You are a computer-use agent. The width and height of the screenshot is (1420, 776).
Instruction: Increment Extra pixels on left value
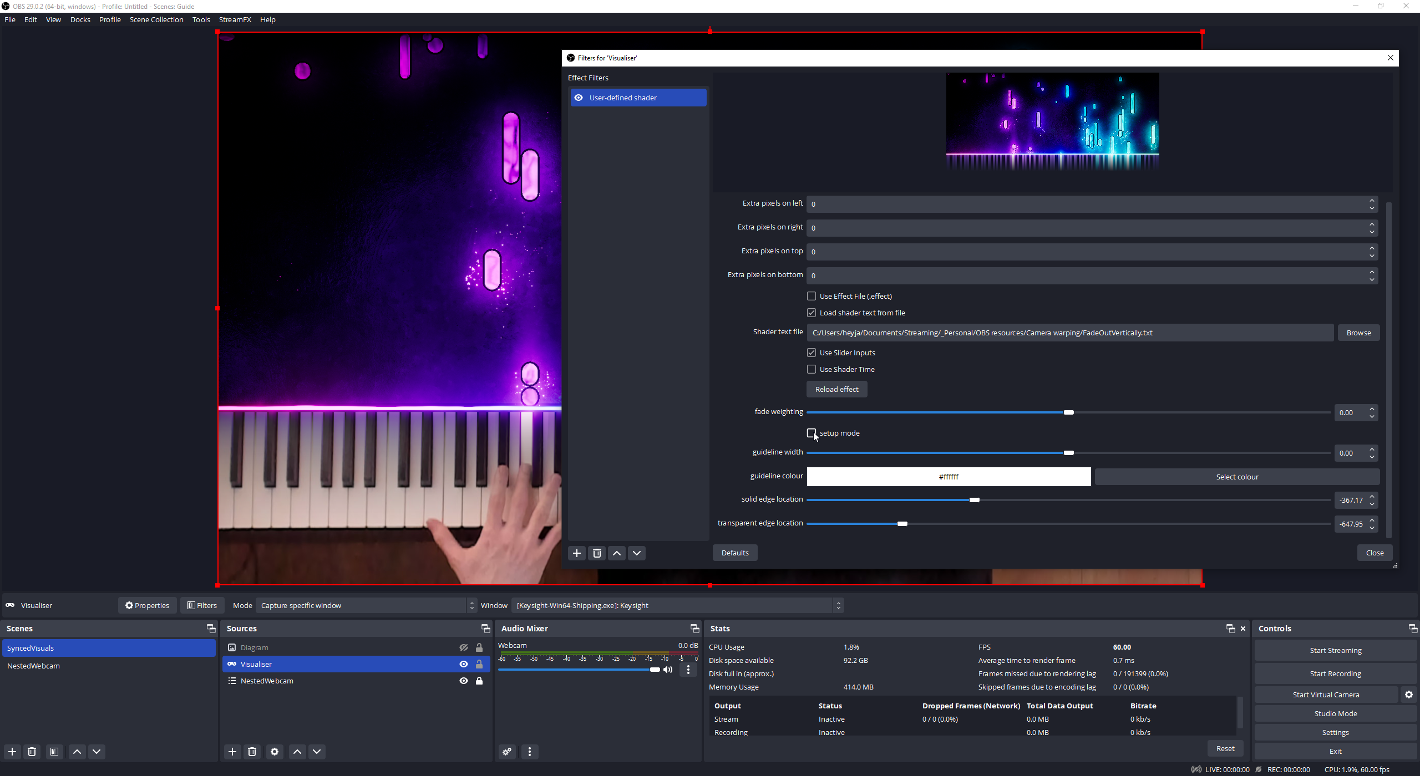point(1372,200)
